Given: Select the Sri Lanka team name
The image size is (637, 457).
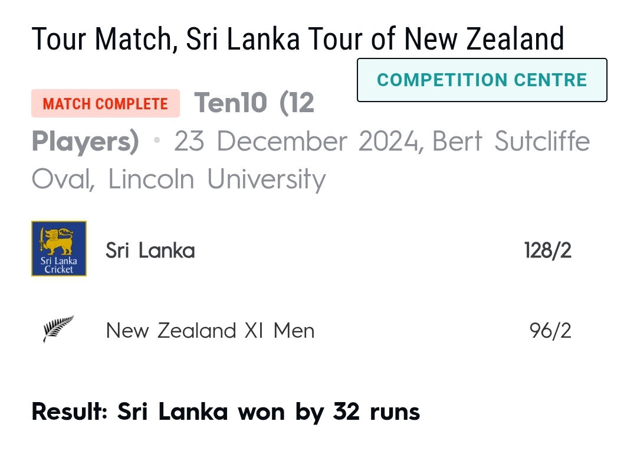Looking at the screenshot, I should click(150, 250).
